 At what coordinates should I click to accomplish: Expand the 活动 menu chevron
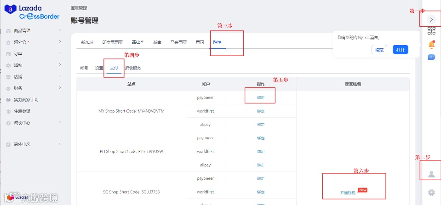pos(60,65)
